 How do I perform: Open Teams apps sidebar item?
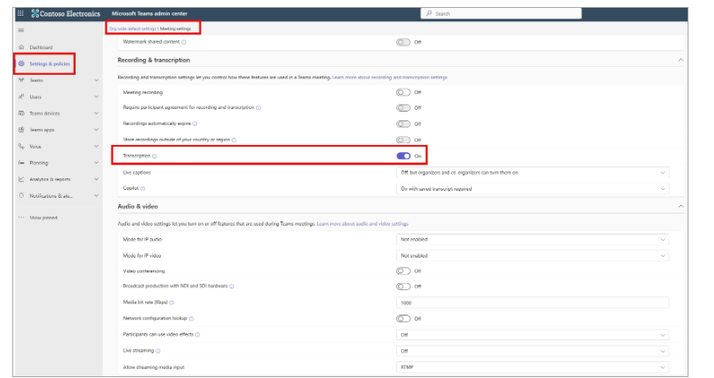pos(42,129)
